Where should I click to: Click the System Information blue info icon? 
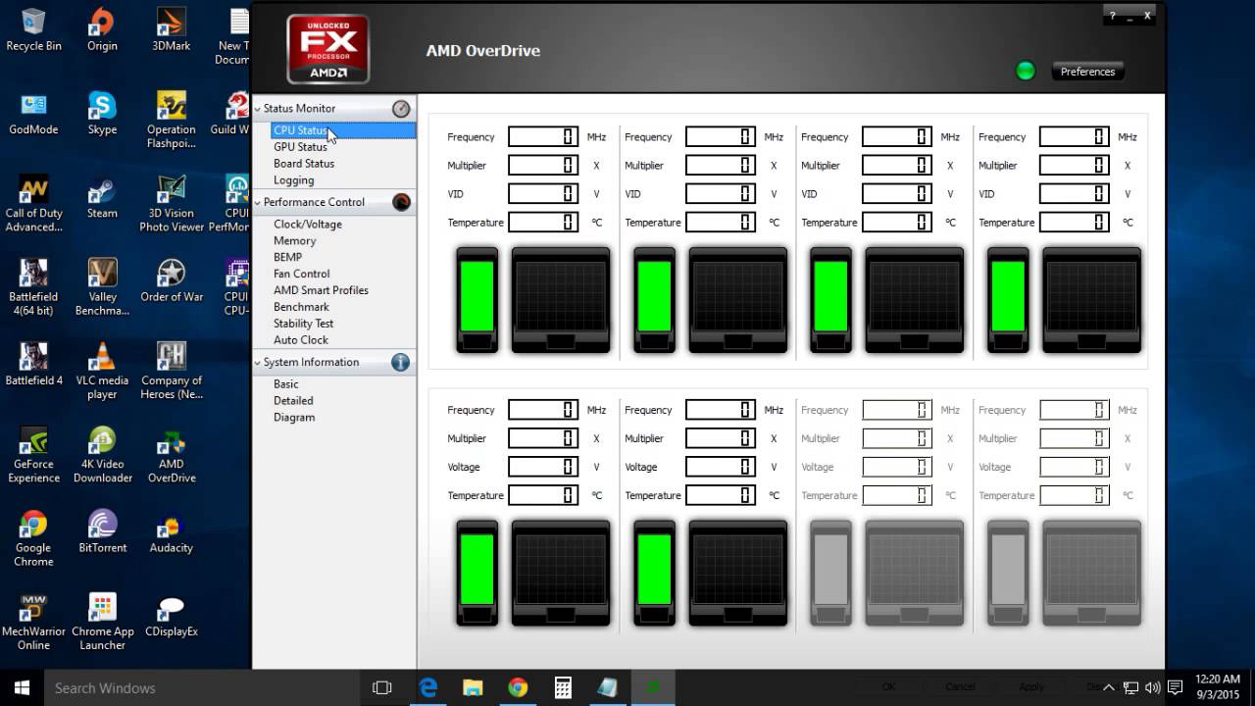(401, 362)
